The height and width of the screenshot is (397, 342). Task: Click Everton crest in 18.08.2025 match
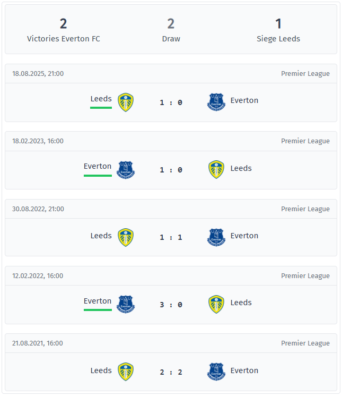pyautogui.click(x=216, y=102)
